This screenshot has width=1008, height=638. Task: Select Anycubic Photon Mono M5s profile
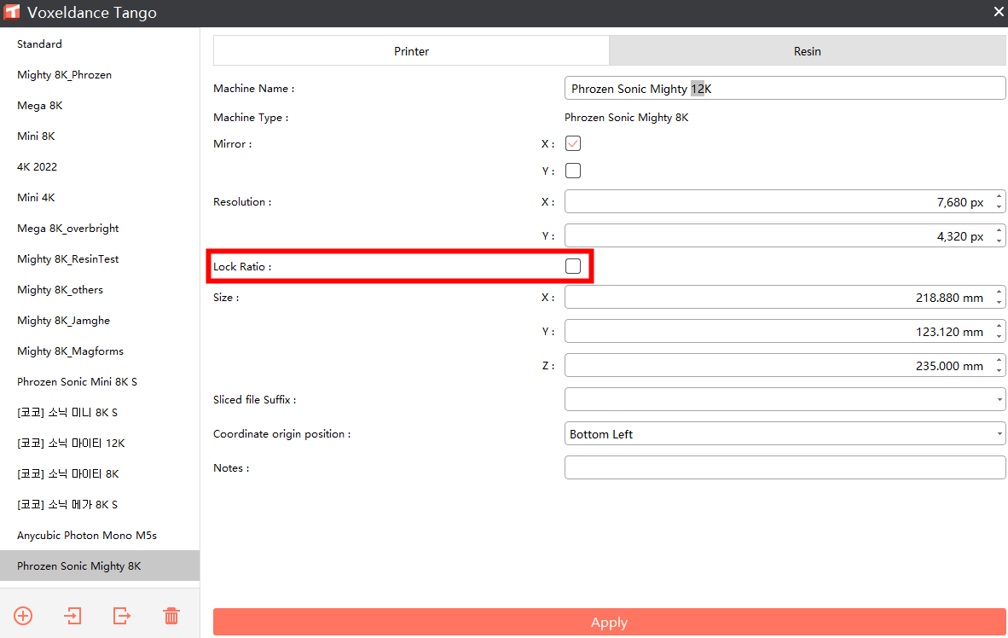point(100,535)
